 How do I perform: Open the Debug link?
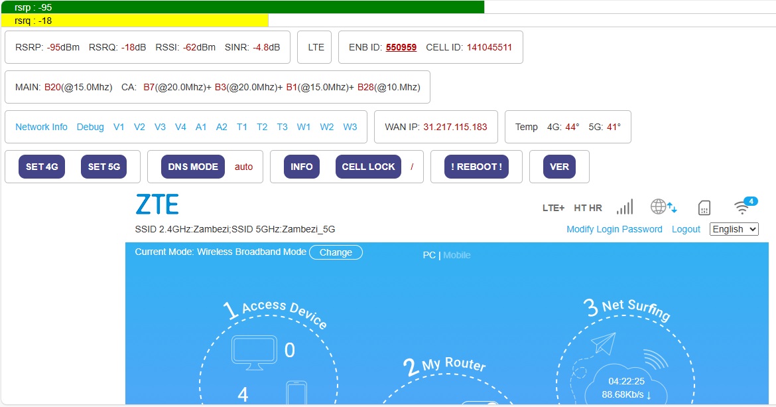point(90,127)
